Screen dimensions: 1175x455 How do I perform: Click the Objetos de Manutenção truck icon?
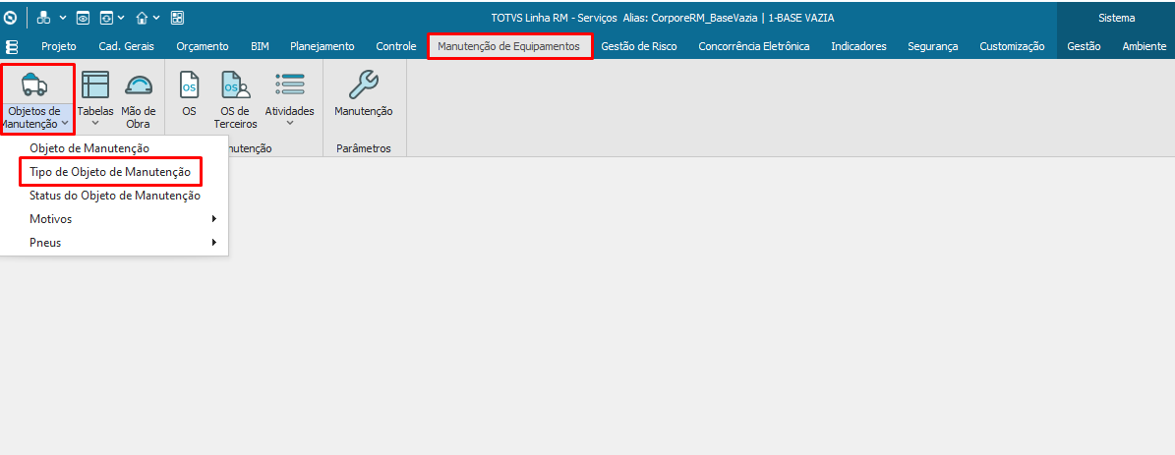coord(34,85)
